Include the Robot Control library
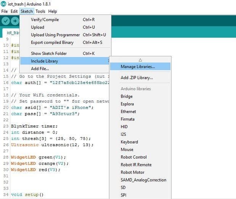Viewport: 236px width, 199px height. click(140, 157)
